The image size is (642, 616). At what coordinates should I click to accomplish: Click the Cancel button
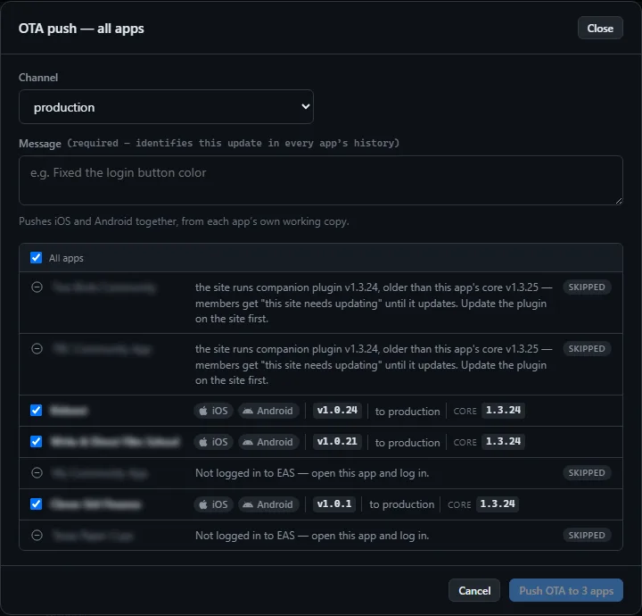tap(474, 590)
